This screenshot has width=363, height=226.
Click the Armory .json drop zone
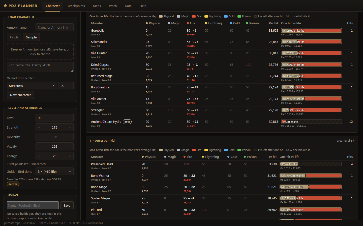point(40,51)
